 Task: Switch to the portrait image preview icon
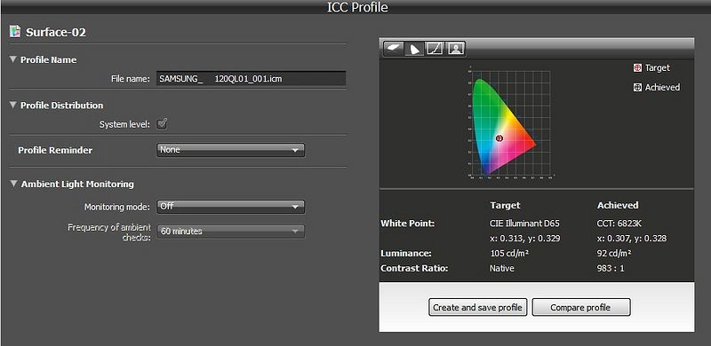456,49
